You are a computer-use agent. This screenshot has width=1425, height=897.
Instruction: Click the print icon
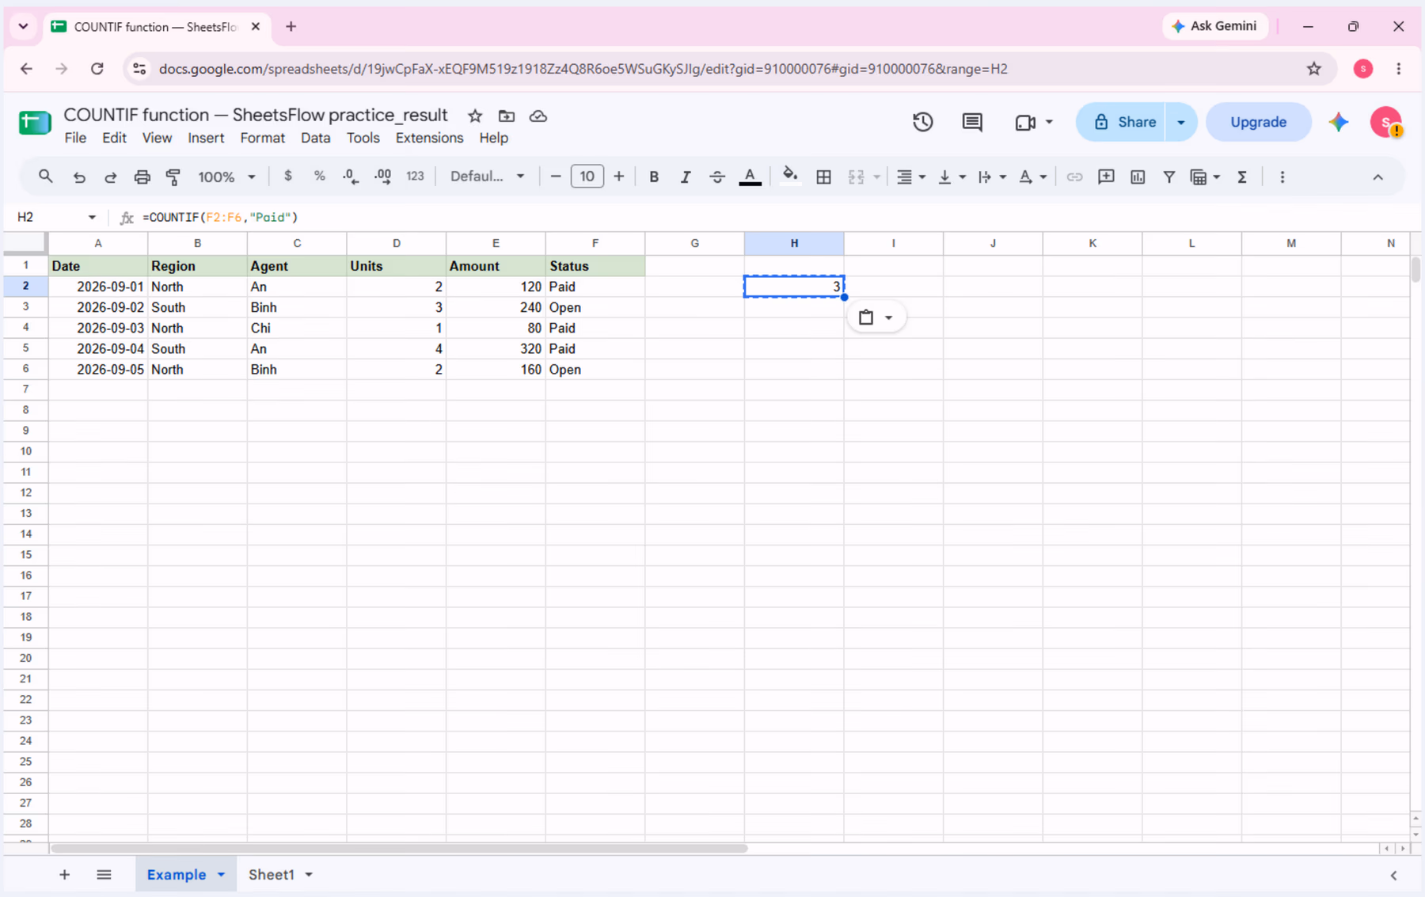click(142, 177)
